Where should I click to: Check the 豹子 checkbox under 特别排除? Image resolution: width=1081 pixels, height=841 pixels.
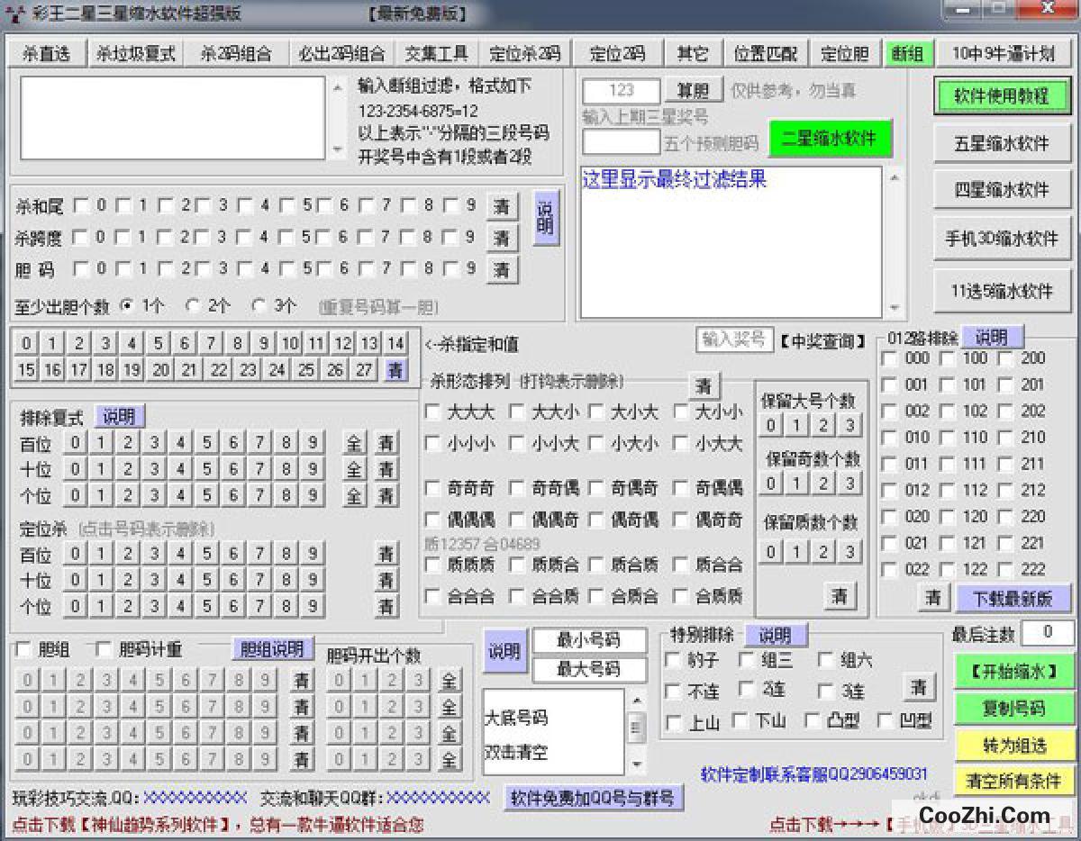point(673,661)
